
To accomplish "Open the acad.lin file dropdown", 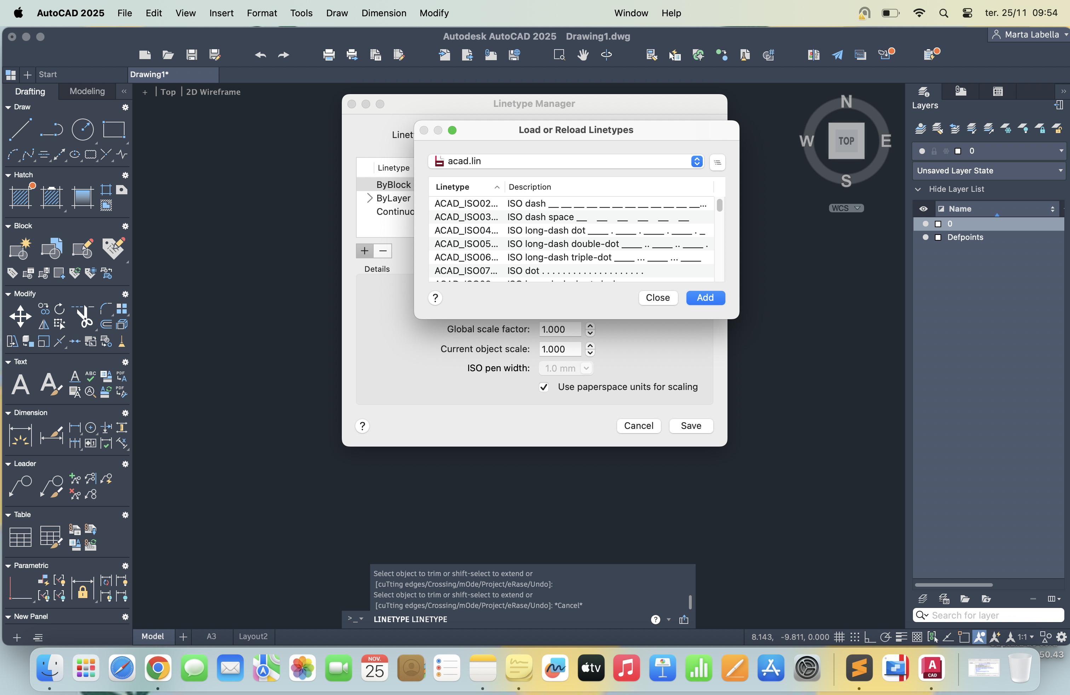I will click(696, 161).
